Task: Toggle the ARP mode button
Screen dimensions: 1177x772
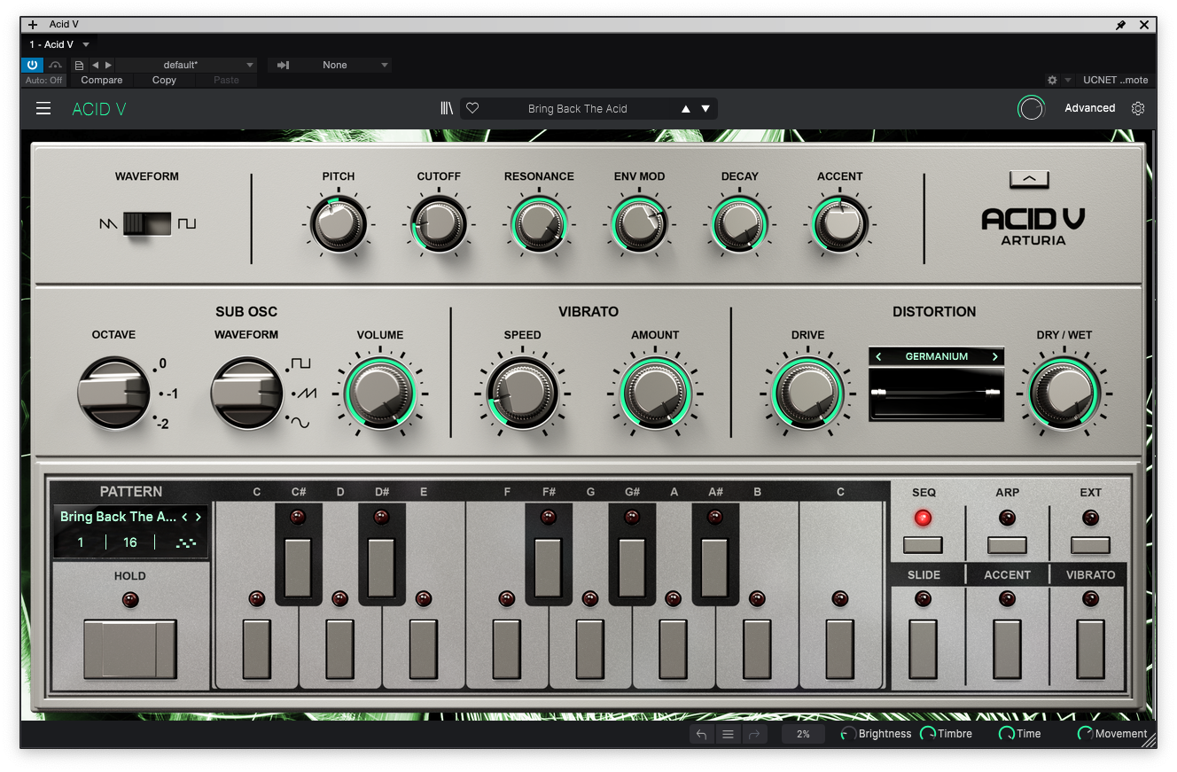Action: (x=1007, y=545)
